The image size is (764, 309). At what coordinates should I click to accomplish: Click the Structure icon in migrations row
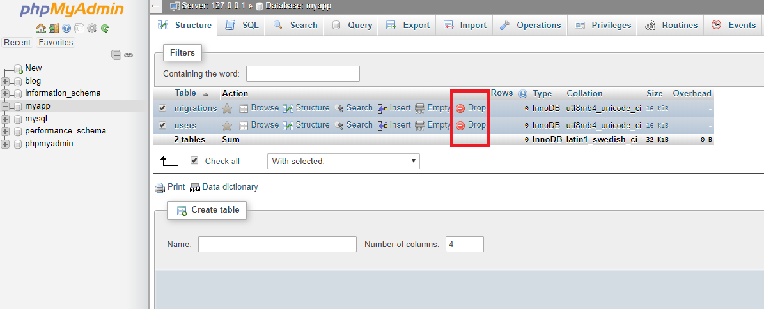point(288,108)
